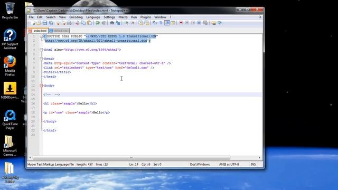The image size is (338, 190).
Task: Click the Copy toolbar icon
Action: point(83,23)
